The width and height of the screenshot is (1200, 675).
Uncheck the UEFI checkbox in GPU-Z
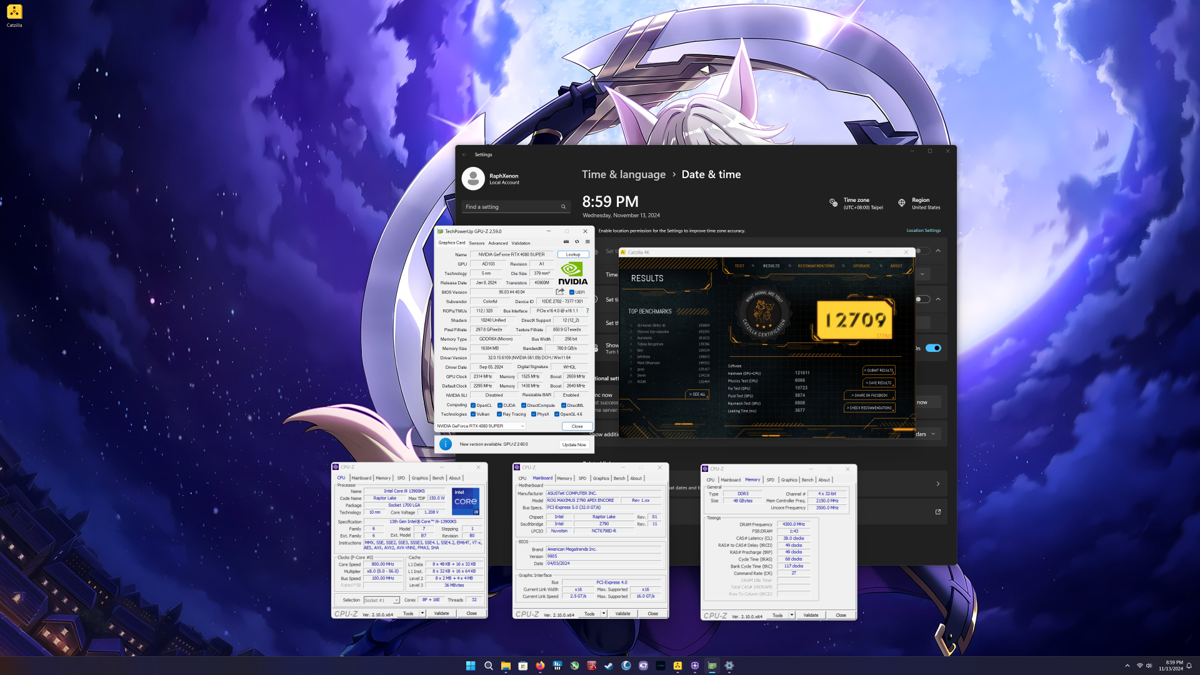click(572, 292)
